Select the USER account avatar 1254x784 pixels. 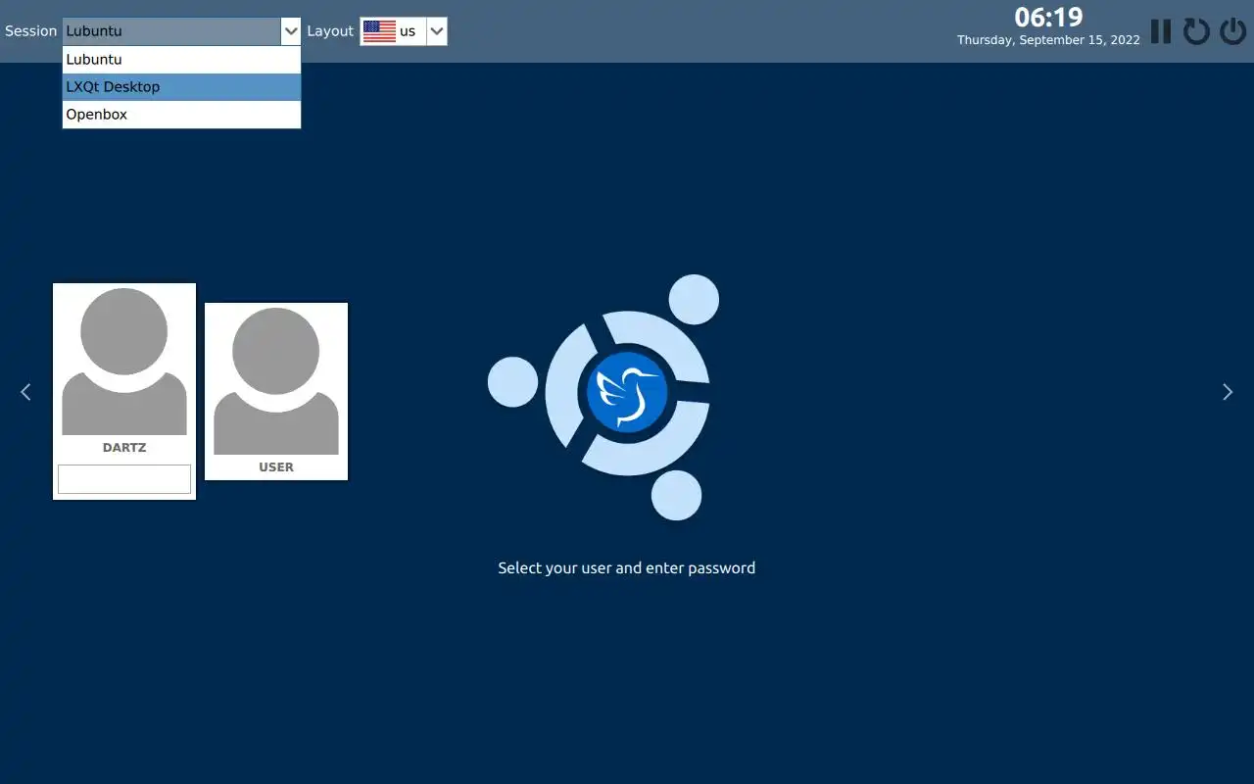276,381
